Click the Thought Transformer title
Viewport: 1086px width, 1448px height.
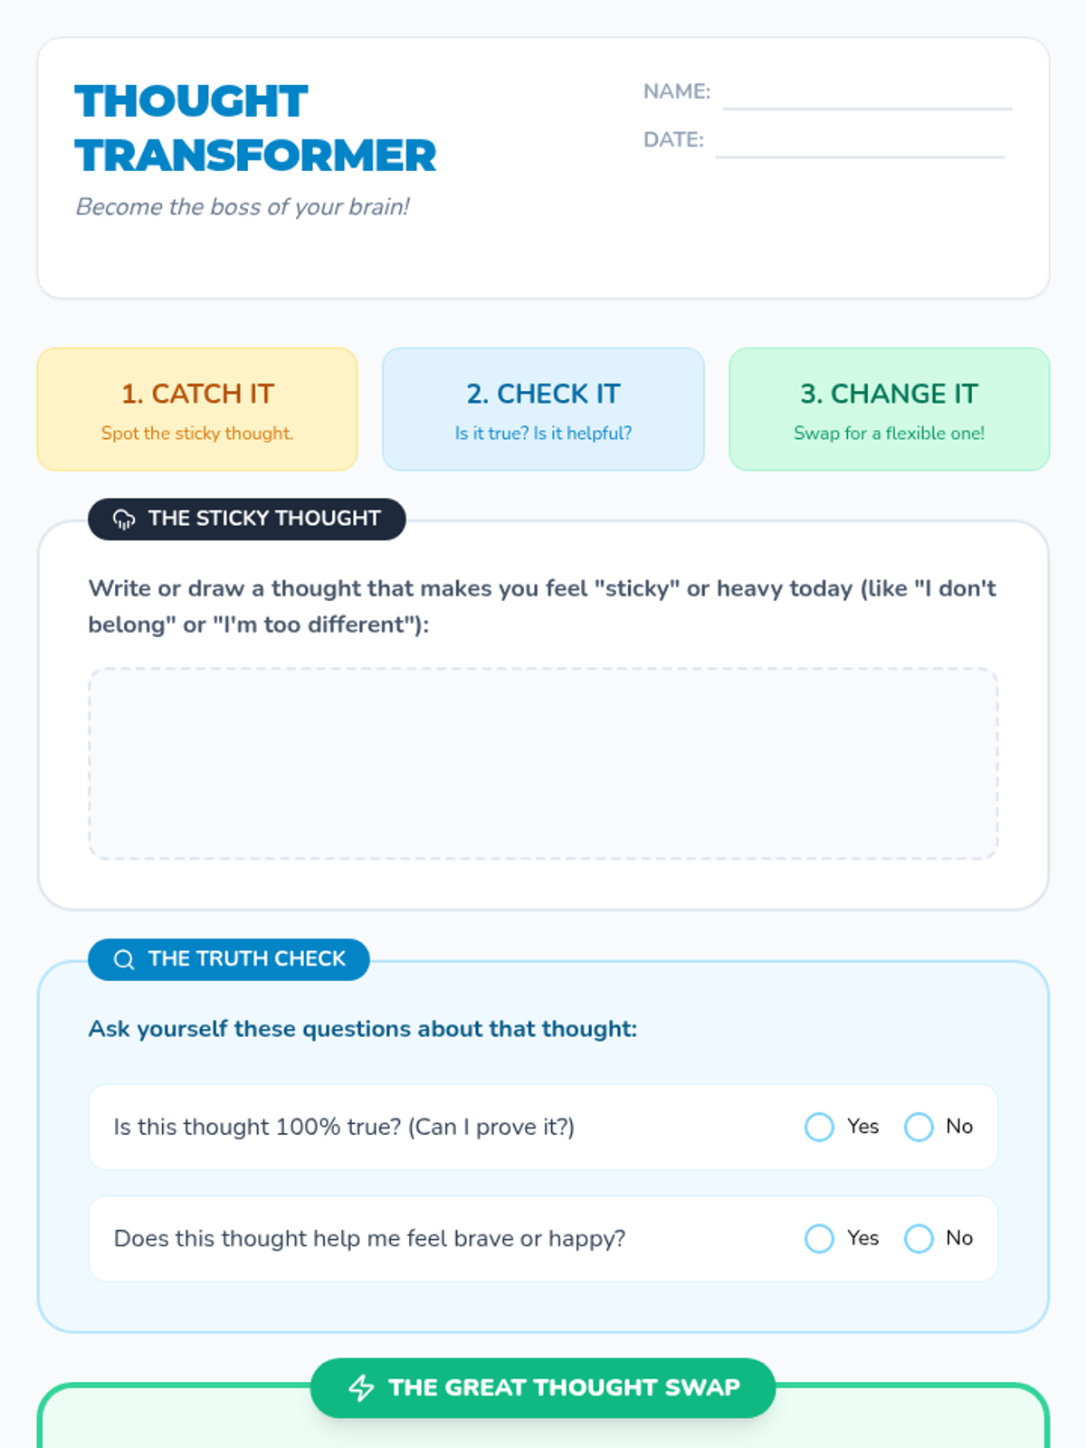pyautogui.click(x=255, y=128)
